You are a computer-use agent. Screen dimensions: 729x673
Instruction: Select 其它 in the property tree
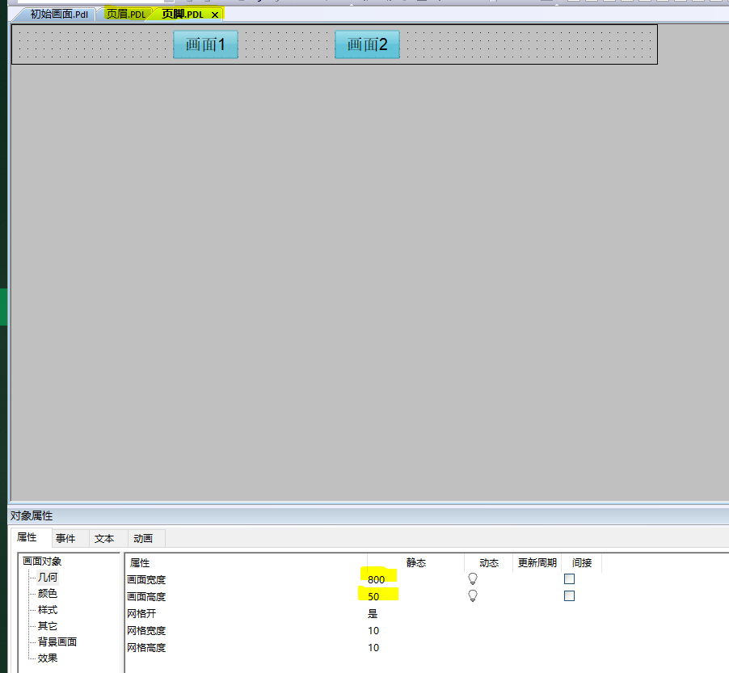coord(48,626)
